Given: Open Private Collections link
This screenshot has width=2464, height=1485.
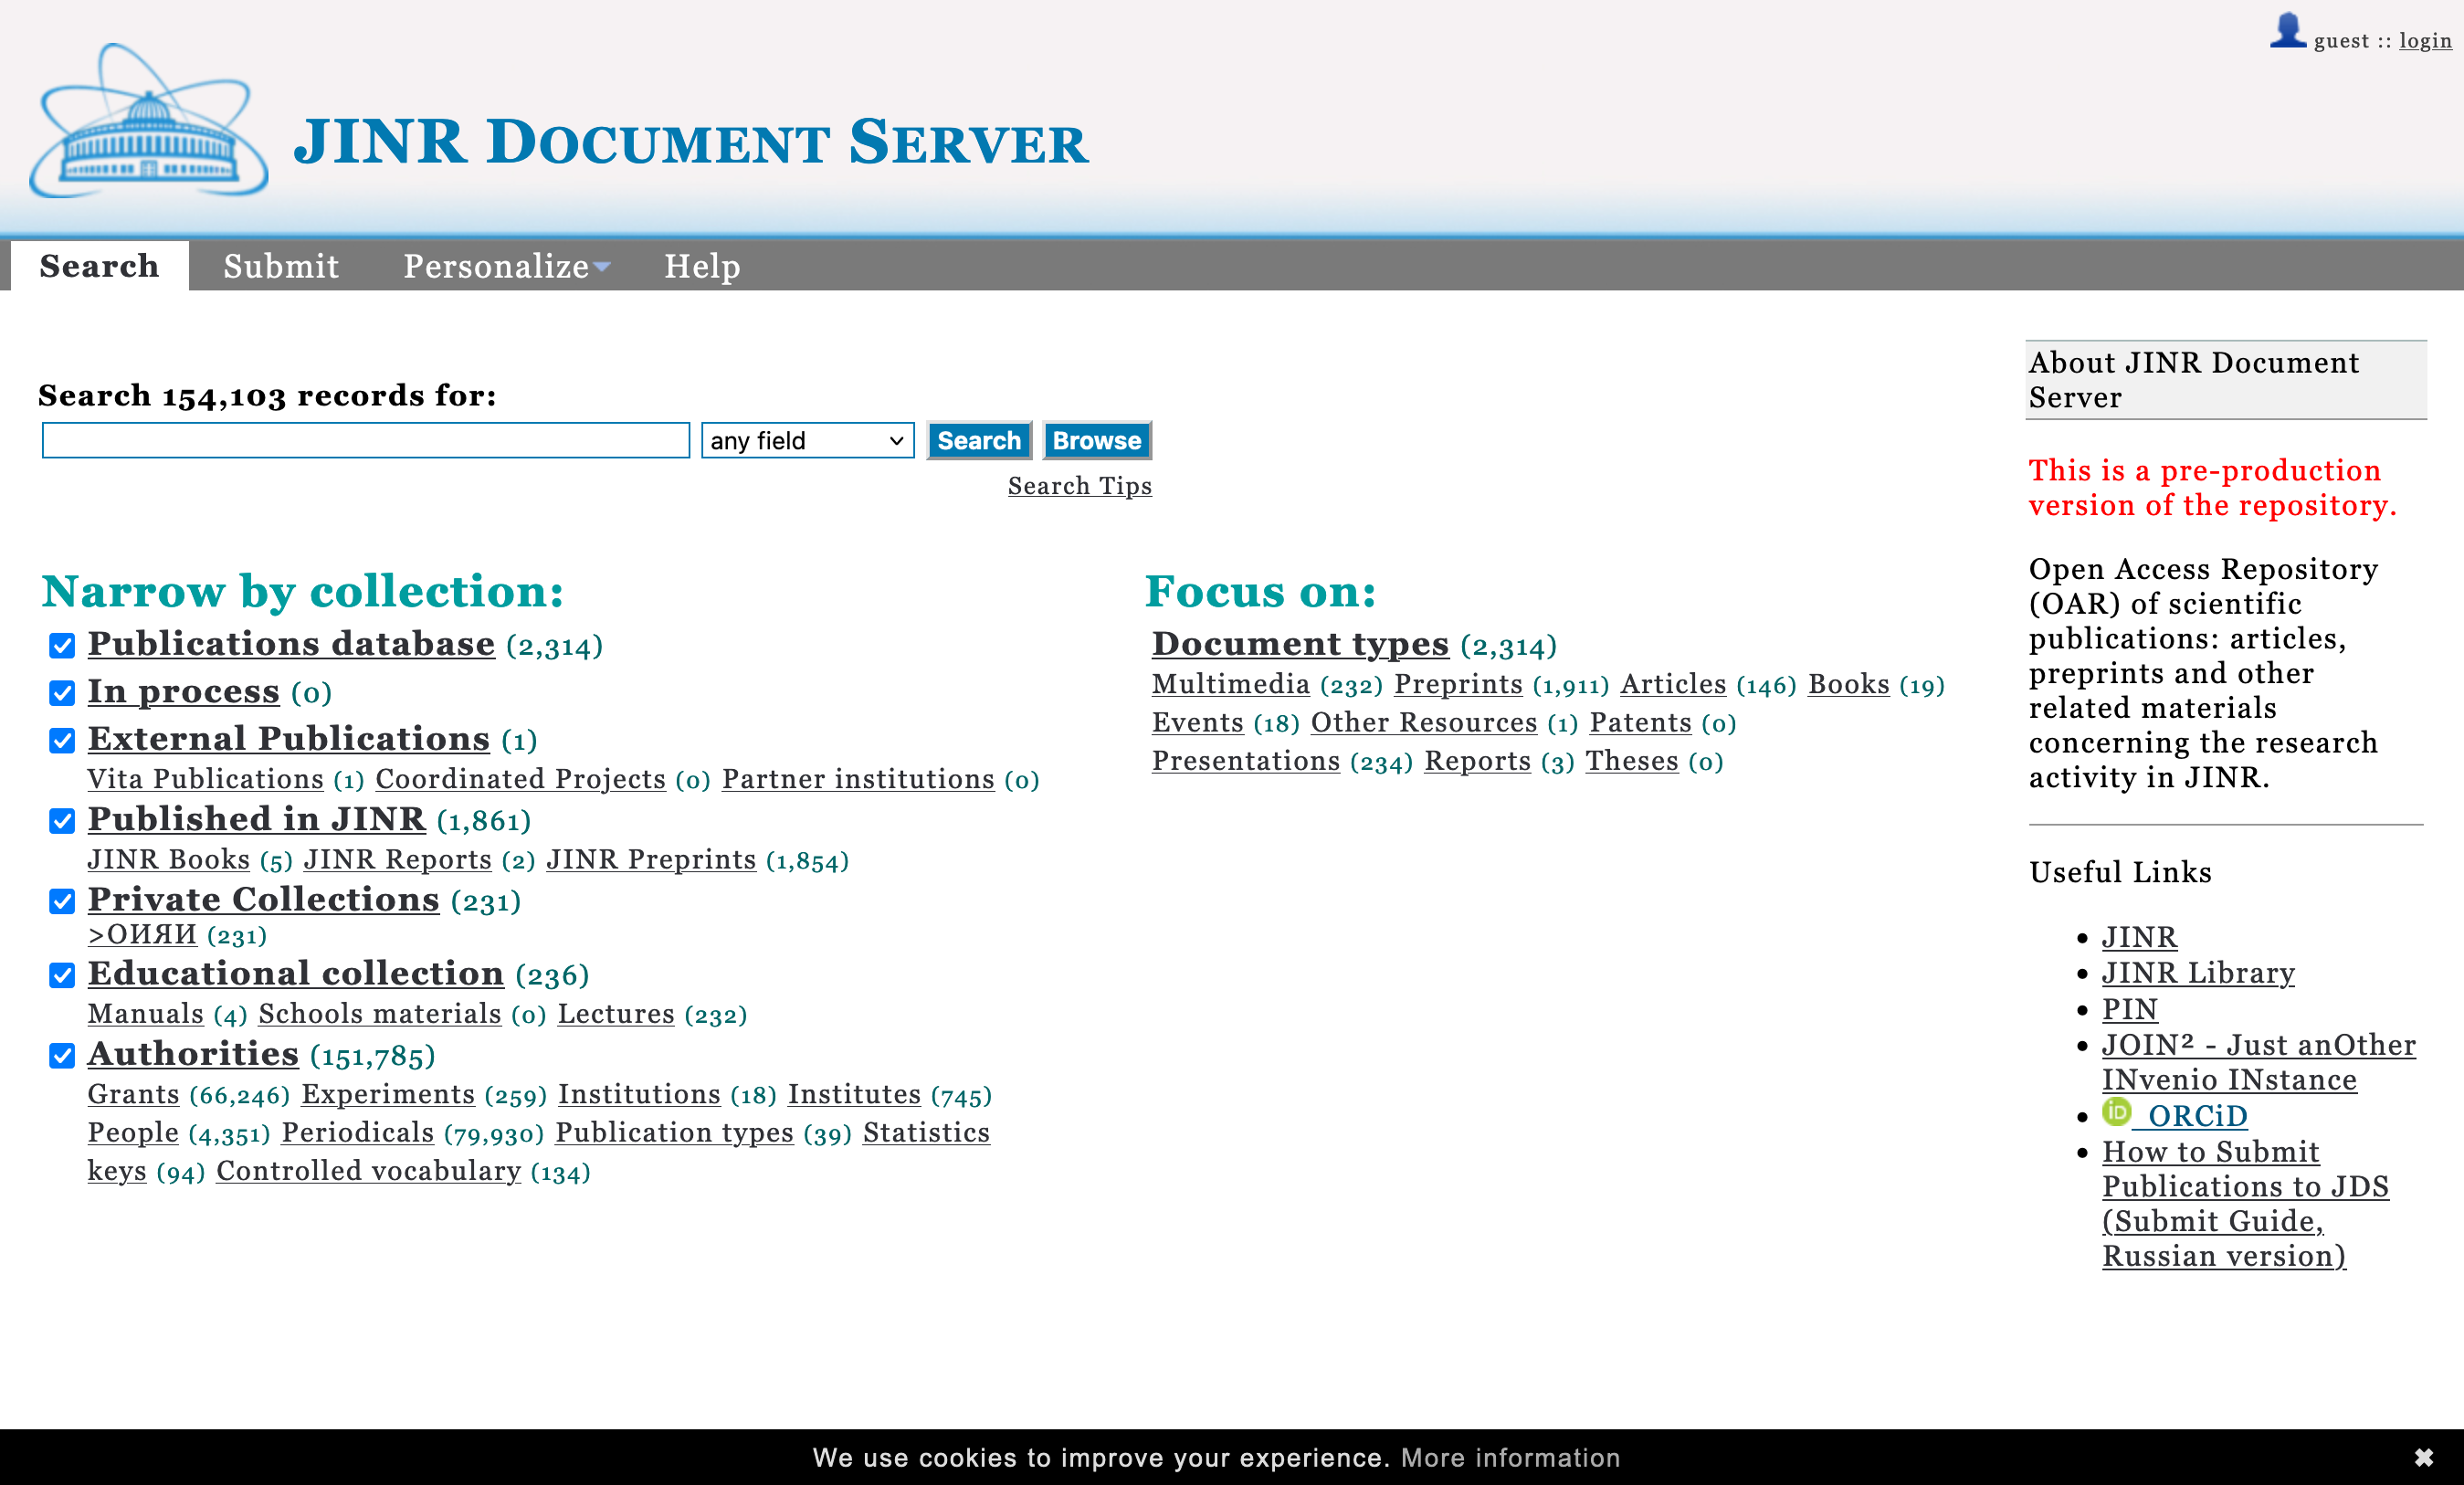Looking at the screenshot, I should pyautogui.click(x=263, y=899).
